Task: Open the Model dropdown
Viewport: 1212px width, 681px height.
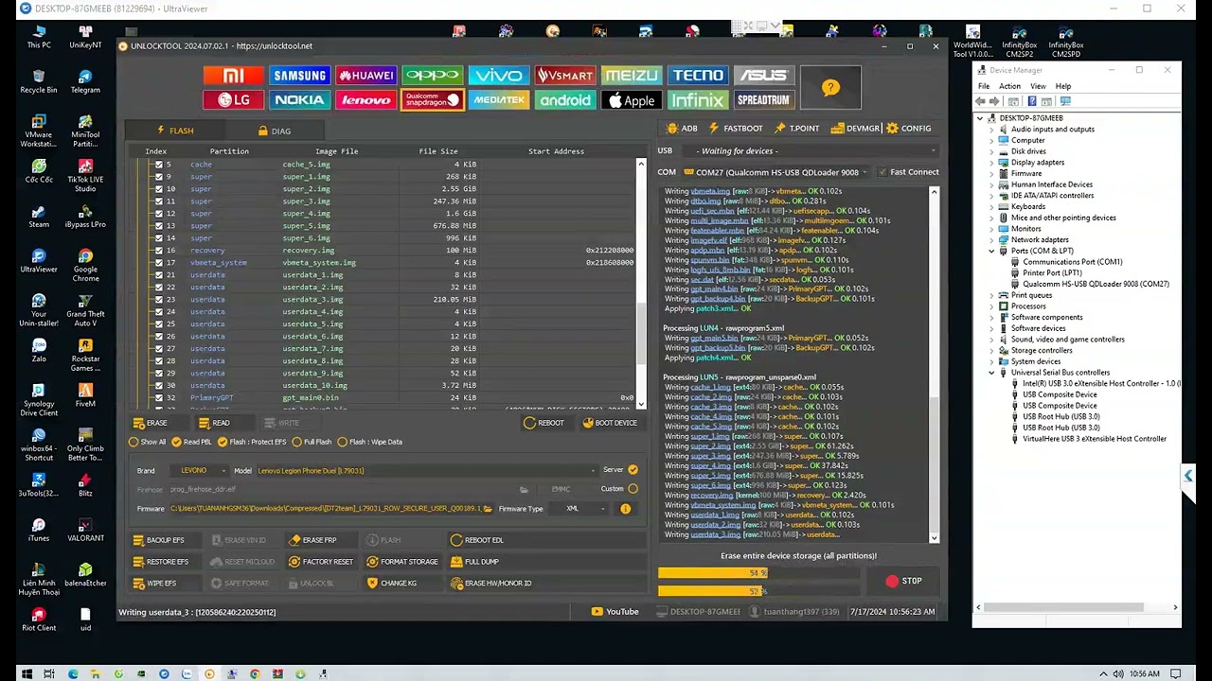Action: point(427,470)
